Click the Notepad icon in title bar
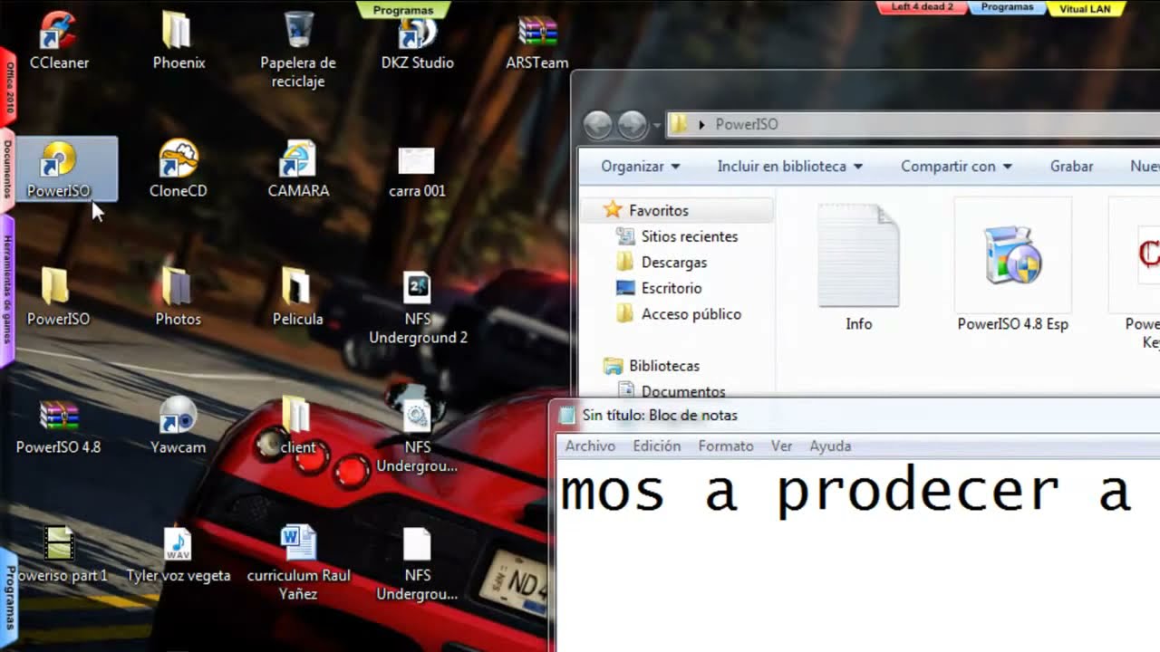The width and height of the screenshot is (1160, 652). pyautogui.click(x=567, y=416)
